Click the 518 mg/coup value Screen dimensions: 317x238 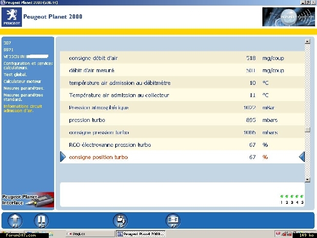[251, 58]
